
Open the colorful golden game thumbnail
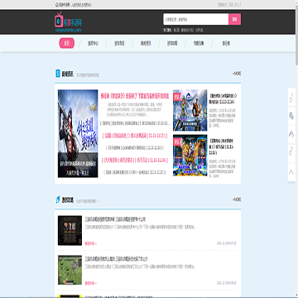pyautogui.click(x=190, y=156)
